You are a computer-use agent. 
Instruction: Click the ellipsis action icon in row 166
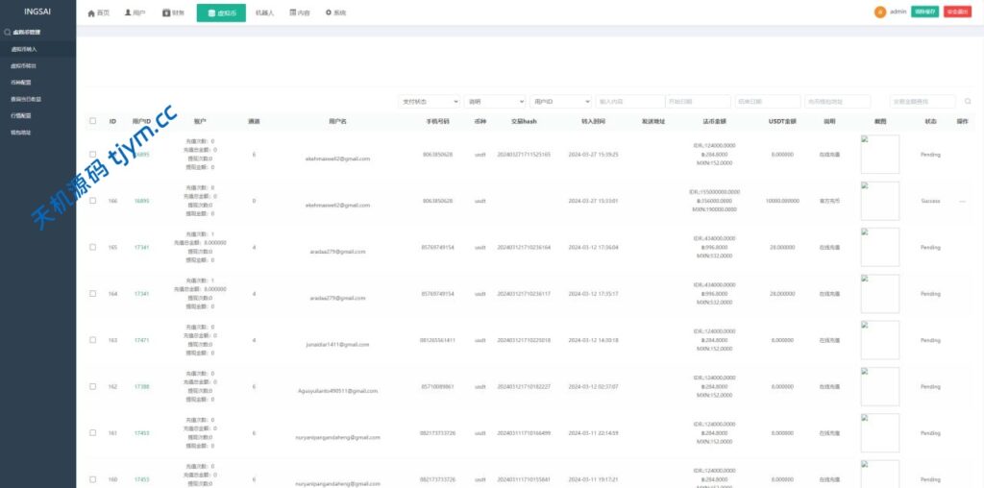click(x=962, y=201)
